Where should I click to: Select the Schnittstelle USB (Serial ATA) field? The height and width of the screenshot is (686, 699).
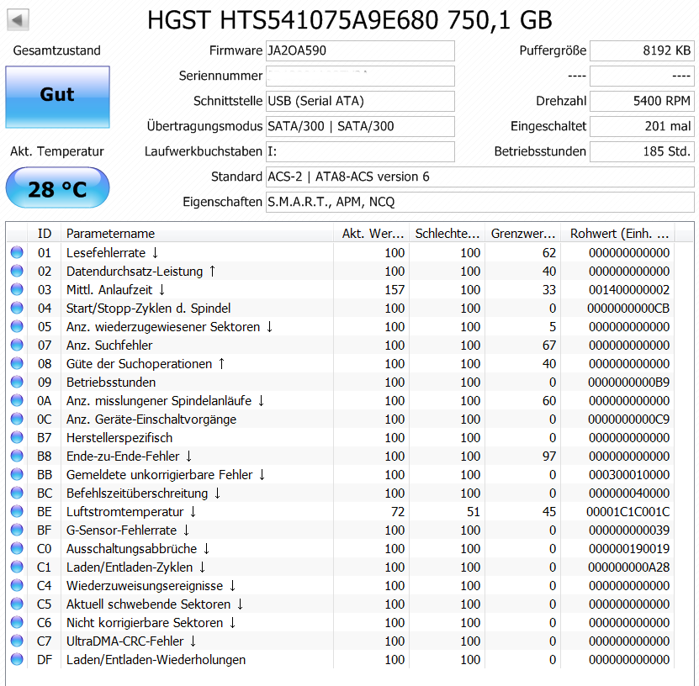360,101
